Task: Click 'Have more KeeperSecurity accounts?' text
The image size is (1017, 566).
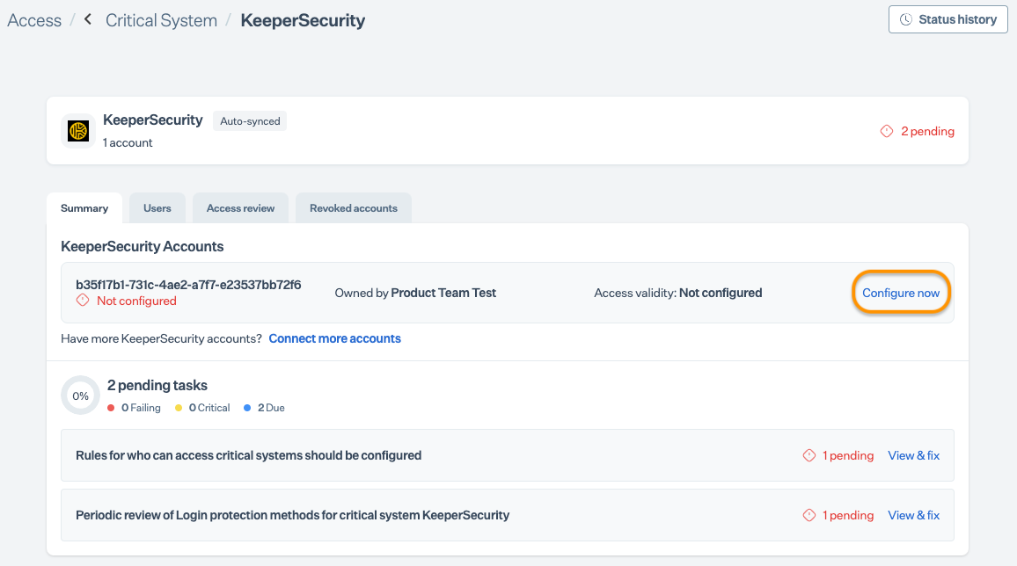Action: click(x=162, y=338)
